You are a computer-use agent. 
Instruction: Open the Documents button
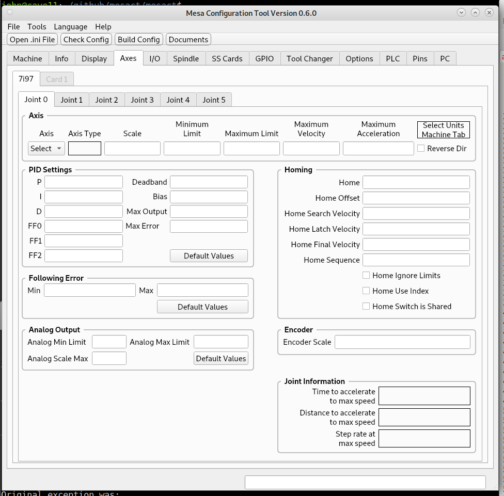[x=188, y=40]
